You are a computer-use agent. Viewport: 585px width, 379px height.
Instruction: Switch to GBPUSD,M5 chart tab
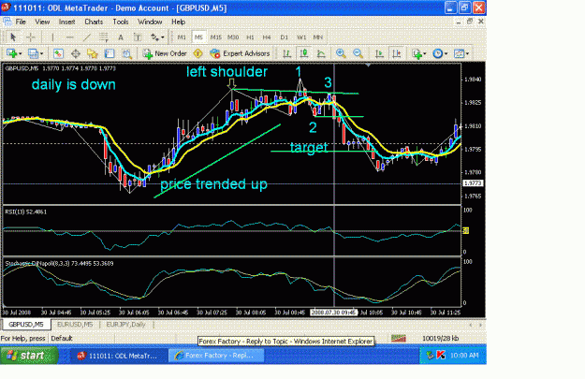coord(26,324)
